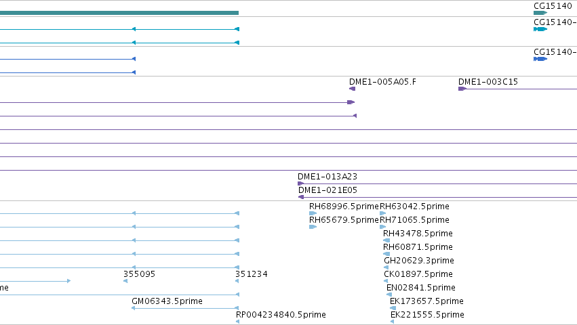The image size is (577, 325).
Task: Select the RH71065.5prime EST glyph
Action: coord(382,227)
